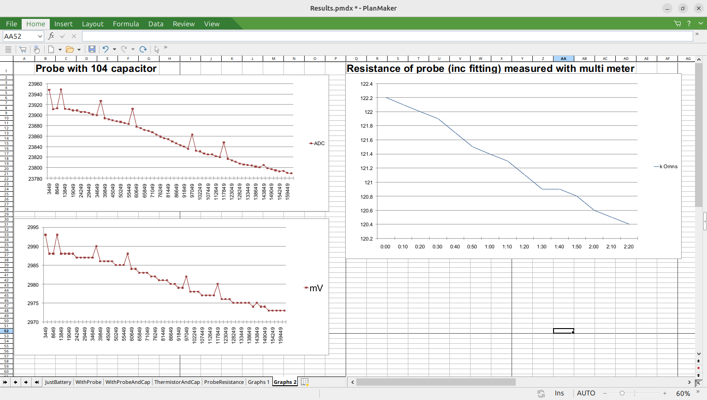Collapse the ribbon with the chevron

click(x=701, y=23)
